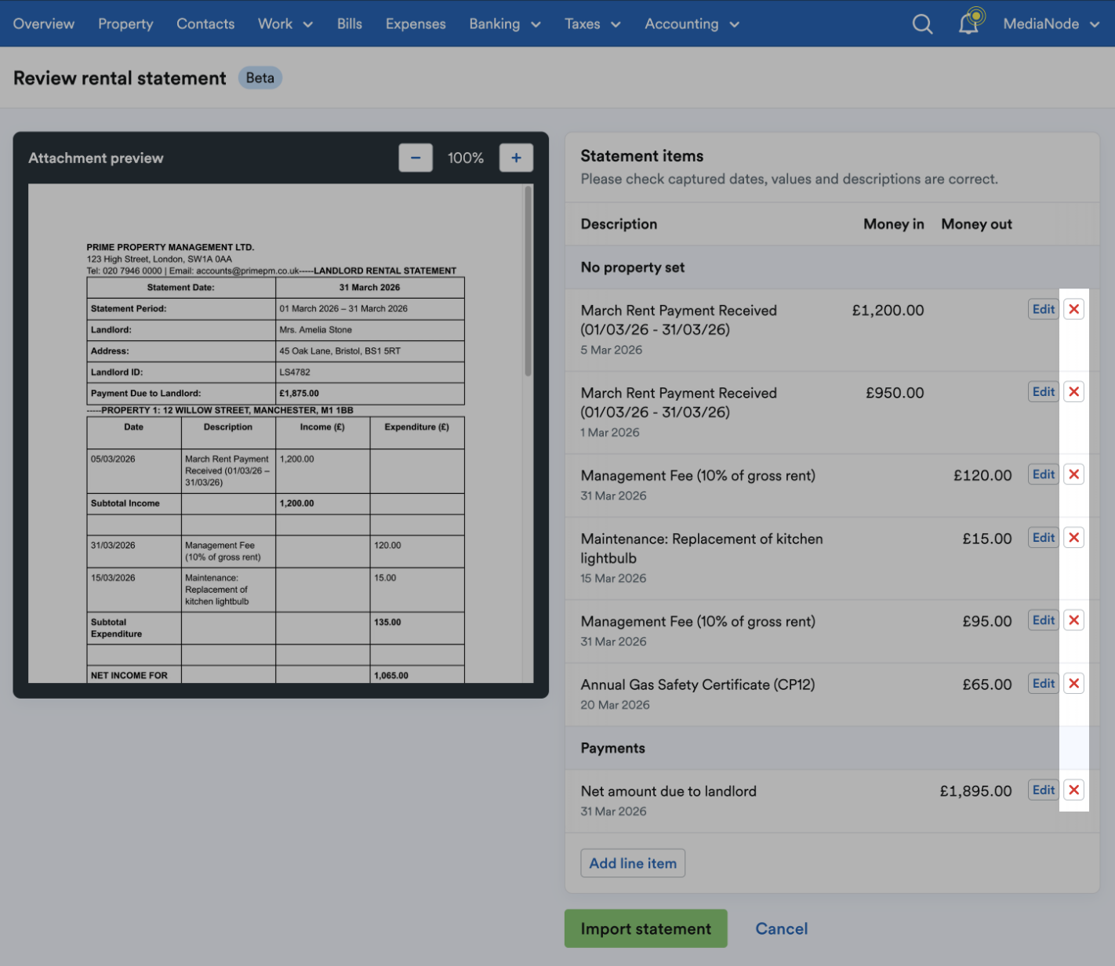Viewport: 1115px width, 966px height.
Task: Click the Add line item button
Action: pyautogui.click(x=633, y=862)
